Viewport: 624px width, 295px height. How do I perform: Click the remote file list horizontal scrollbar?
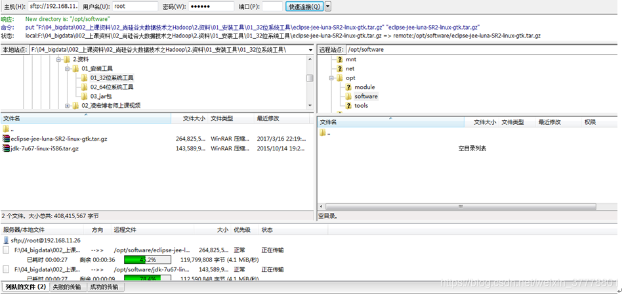pyautogui.click(x=461, y=206)
